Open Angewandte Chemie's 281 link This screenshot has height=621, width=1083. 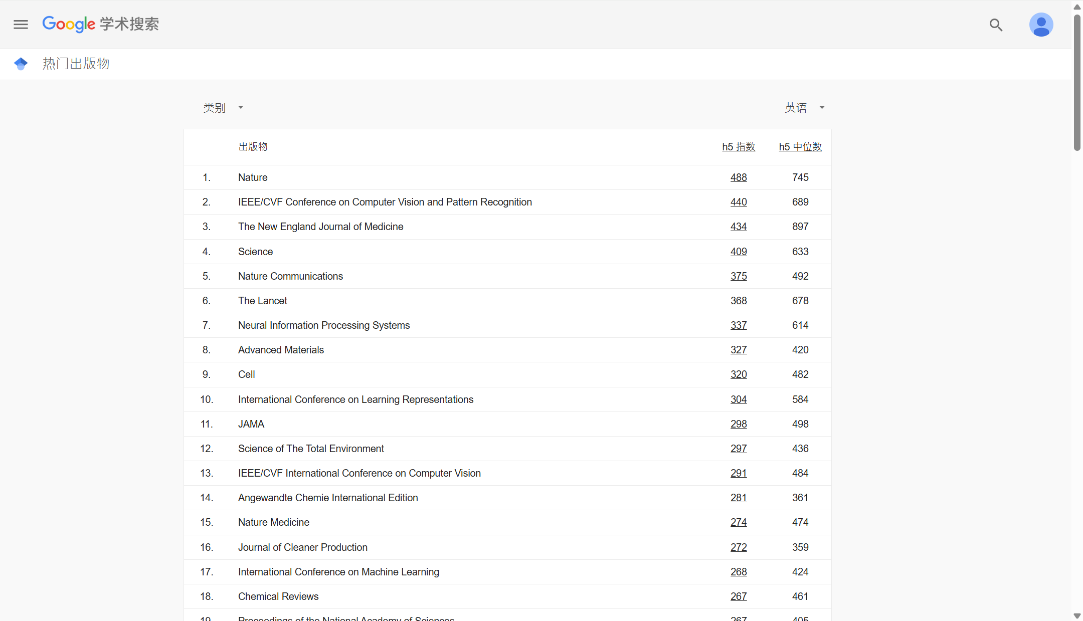(739, 498)
